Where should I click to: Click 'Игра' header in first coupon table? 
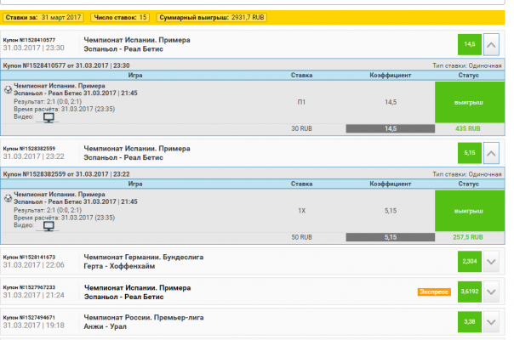135,76
